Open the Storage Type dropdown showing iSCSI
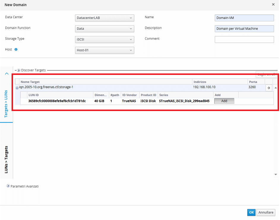280x220 pixels. pyautogui.click(x=105, y=39)
